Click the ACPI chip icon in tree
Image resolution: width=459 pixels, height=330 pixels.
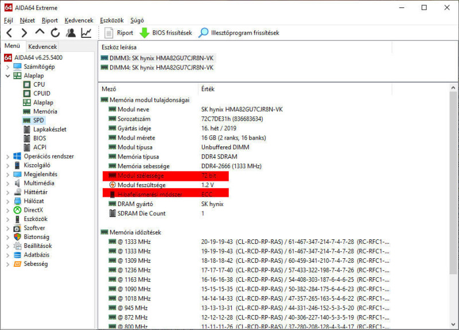[x=27, y=147]
